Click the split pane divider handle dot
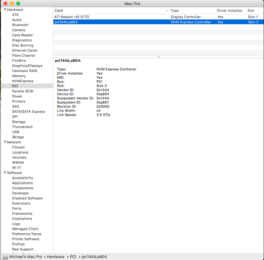Image resolution: width=264 pixels, height=260 pixels. pos(159,57)
